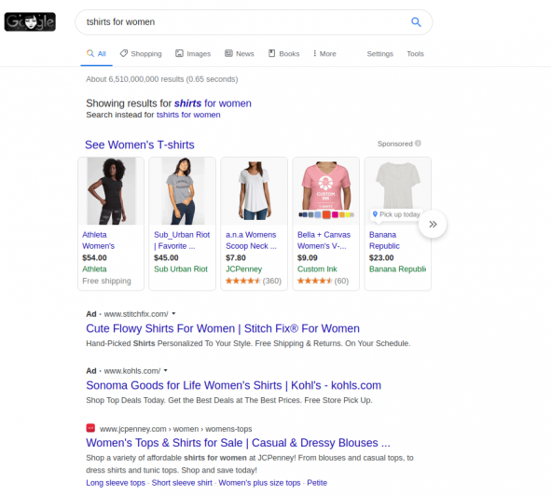Click the Sub Urban Riot store name

[181, 269]
